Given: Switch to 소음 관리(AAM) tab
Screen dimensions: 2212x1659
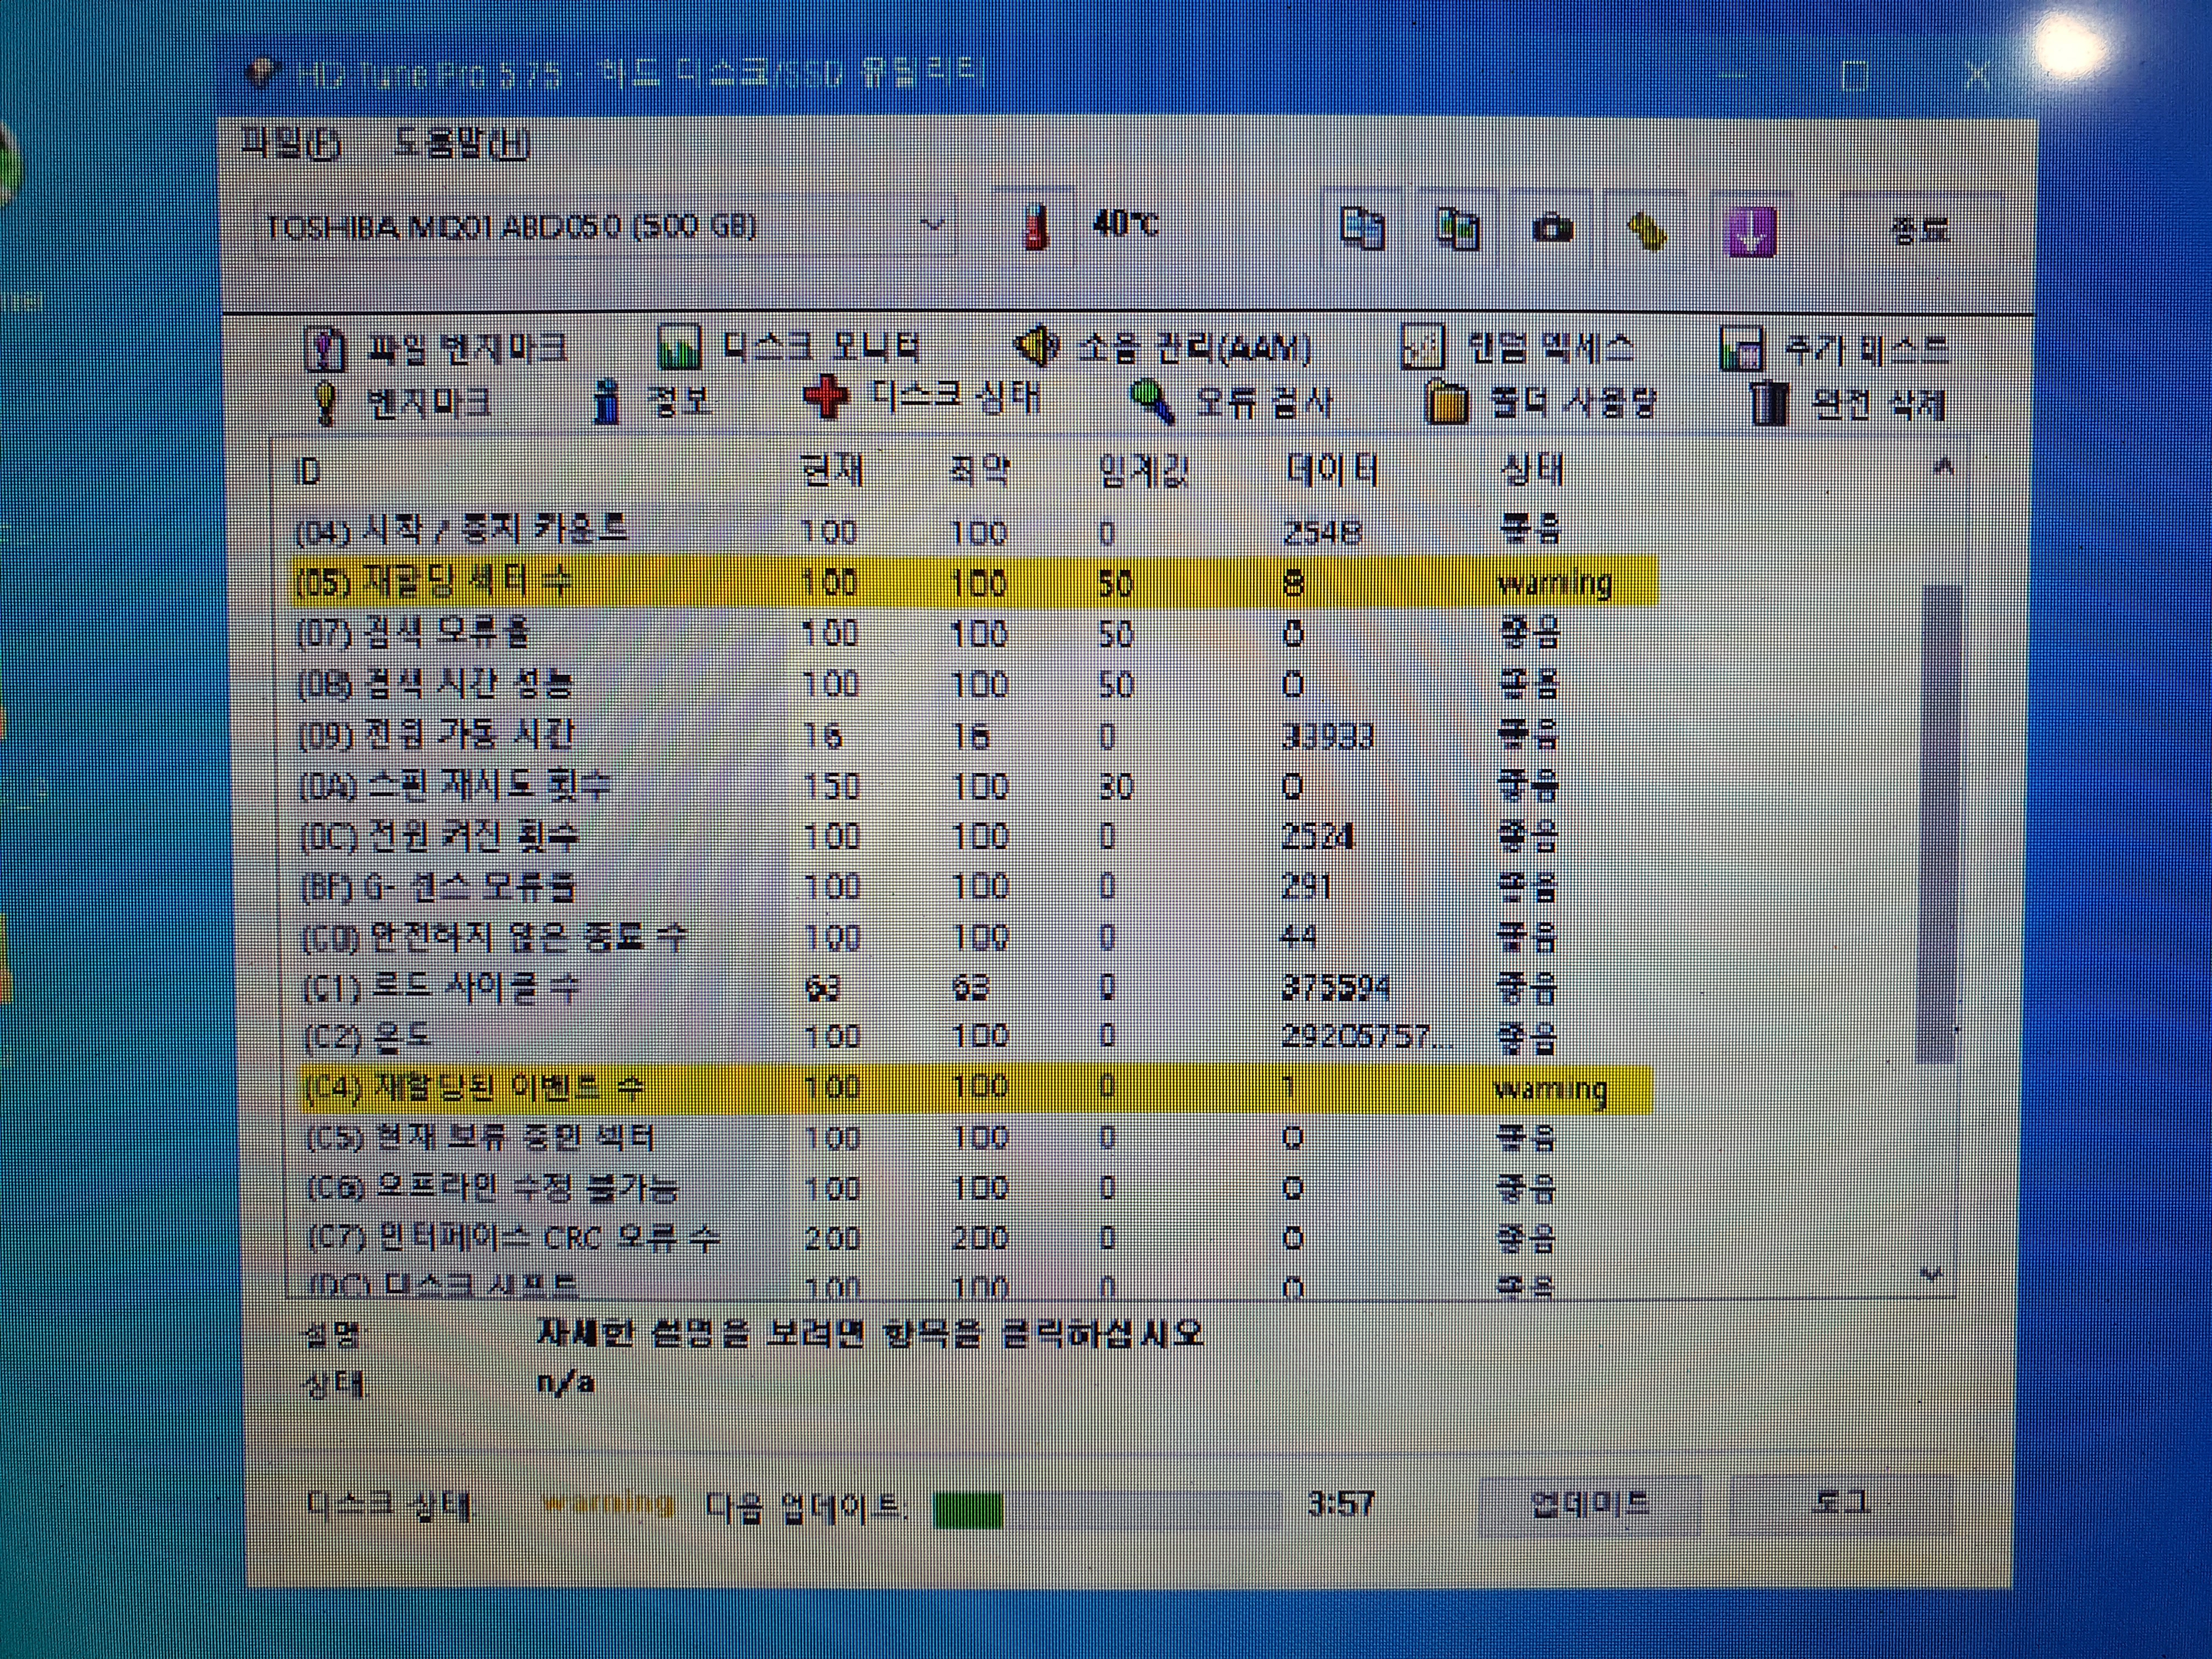Looking at the screenshot, I should [x=1163, y=348].
